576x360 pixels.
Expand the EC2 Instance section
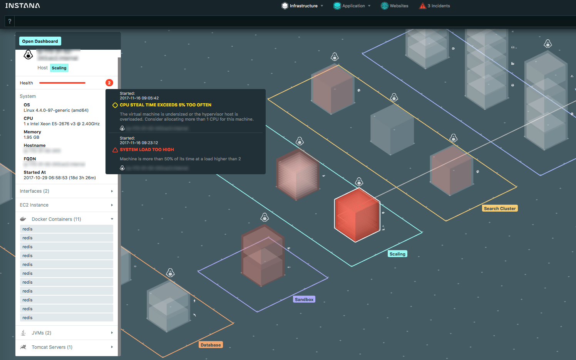tap(66, 205)
